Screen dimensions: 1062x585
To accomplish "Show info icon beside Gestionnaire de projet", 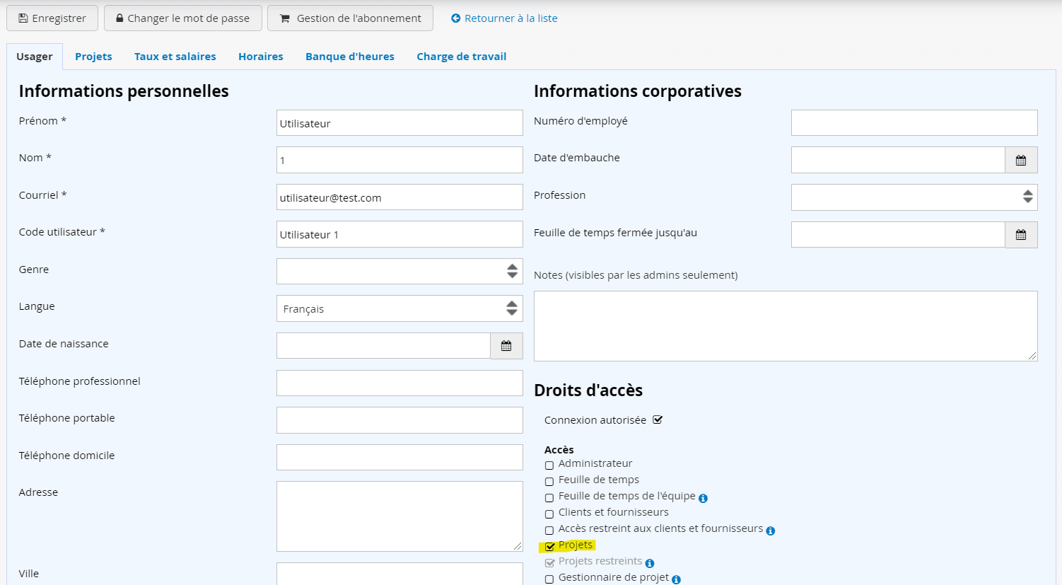I will coord(676,579).
